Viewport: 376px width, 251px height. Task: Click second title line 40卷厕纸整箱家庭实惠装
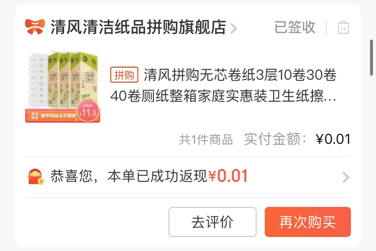point(223,96)
